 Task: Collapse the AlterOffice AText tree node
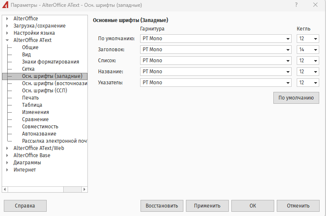7,40
